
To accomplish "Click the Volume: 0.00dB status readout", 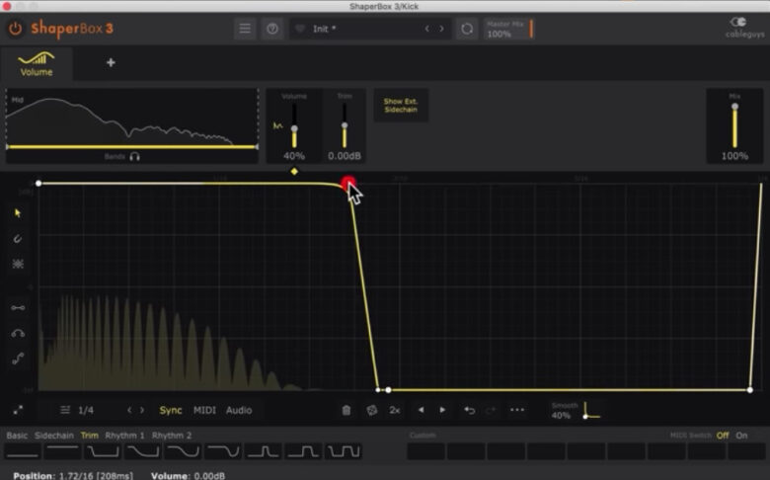I will coord(189,476).
